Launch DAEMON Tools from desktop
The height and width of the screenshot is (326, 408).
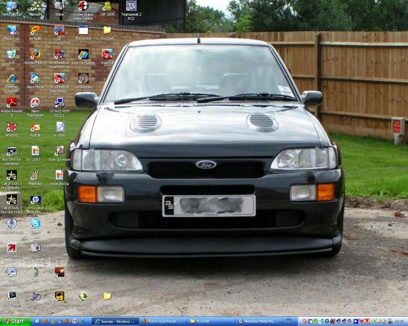coord(11,223)
